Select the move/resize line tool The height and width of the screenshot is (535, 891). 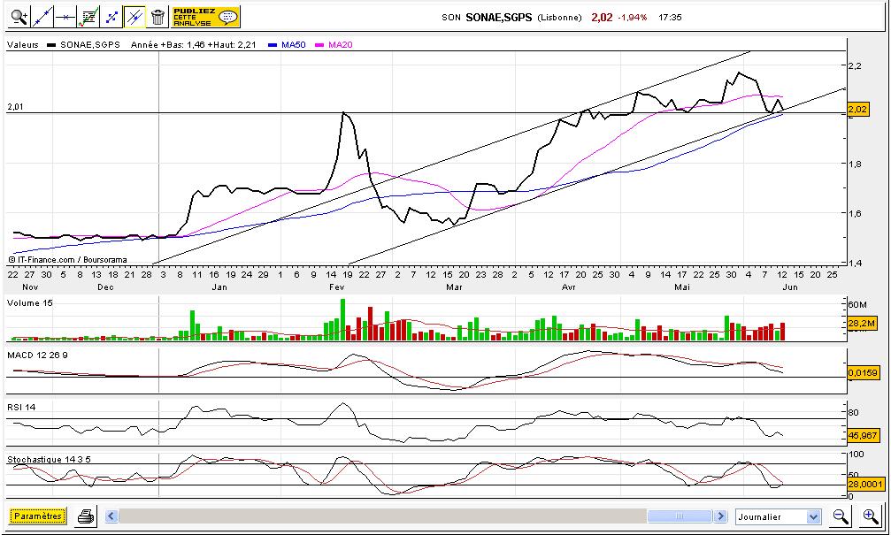click(x=111, y=17)
